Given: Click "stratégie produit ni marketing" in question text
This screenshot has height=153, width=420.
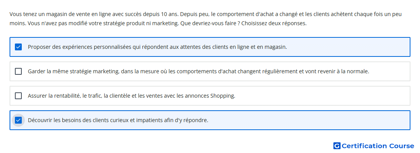Looking at the screenshot, I should tap(144, 23).
